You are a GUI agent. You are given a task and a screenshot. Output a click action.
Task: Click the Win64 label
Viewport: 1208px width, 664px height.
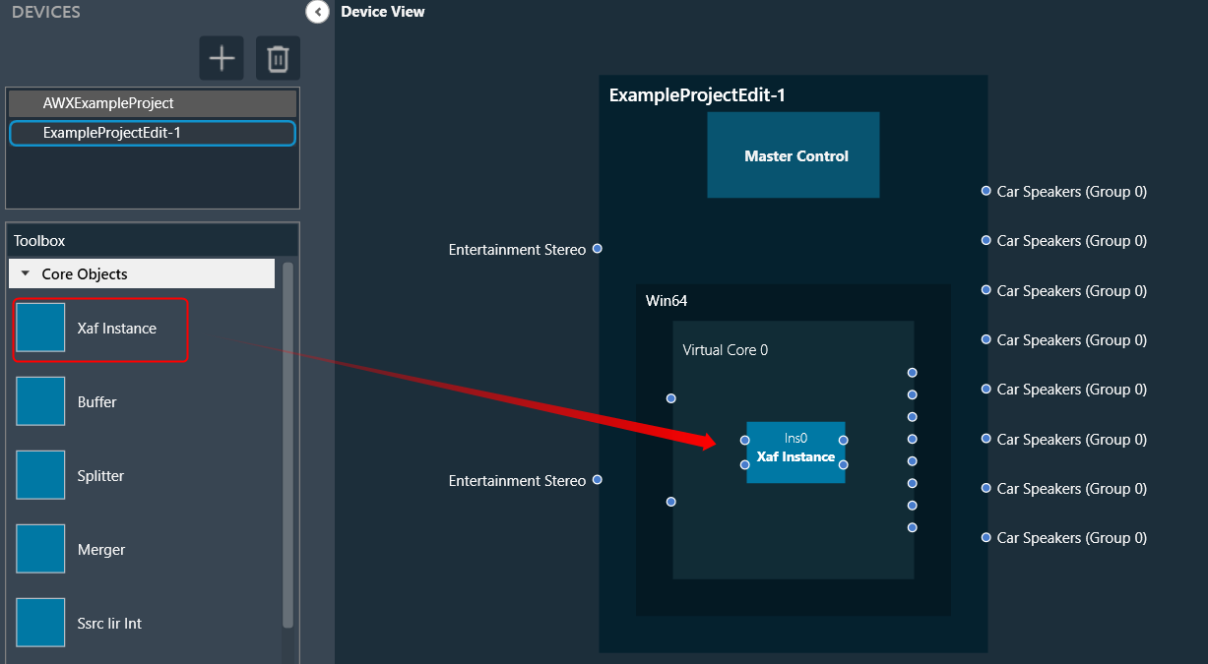(x=665, y=300)
